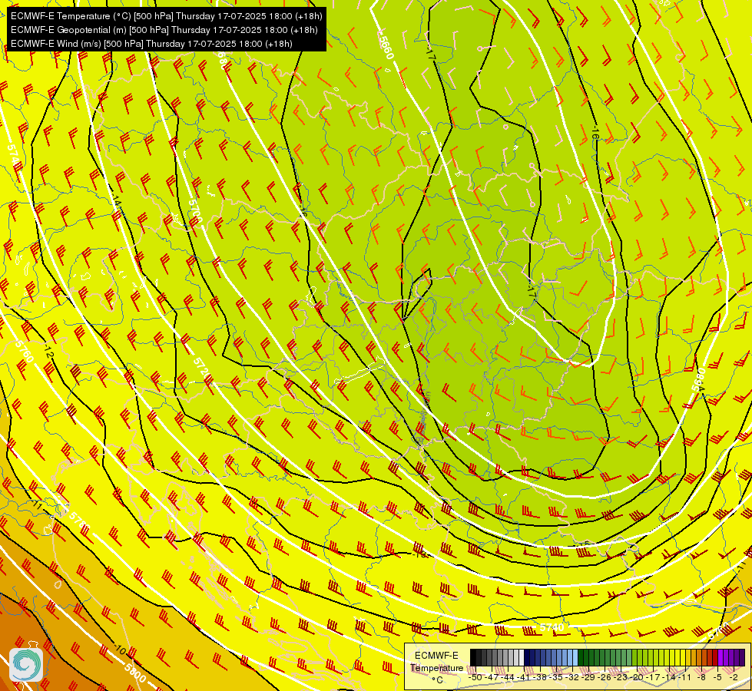Viewport: 752px width, 691px height.
Task: Pick the black swatch above the -50 legend value
Action: pyautogui.click(x=473, y=657)
